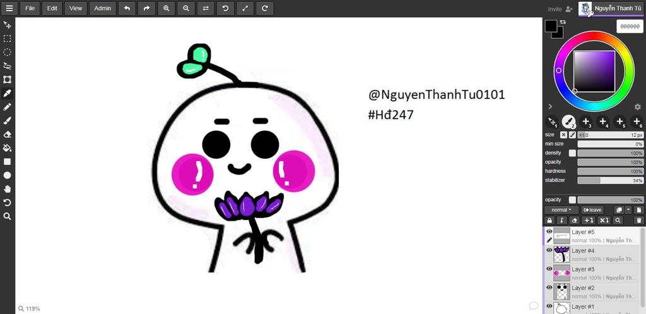Click the fit to screen expand button
Image resolution: width=646 pixels, height=314 pixels.
coord(245,8)
